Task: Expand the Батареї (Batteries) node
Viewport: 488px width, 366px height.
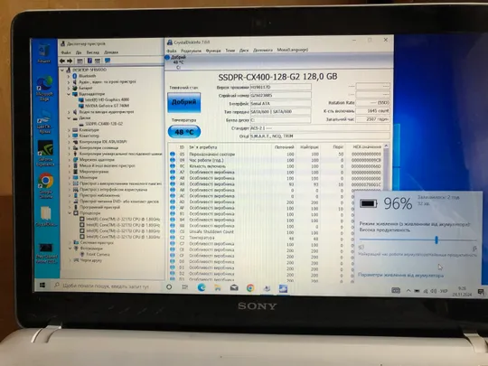Action: pyautogui.click(x=69, y=88)
